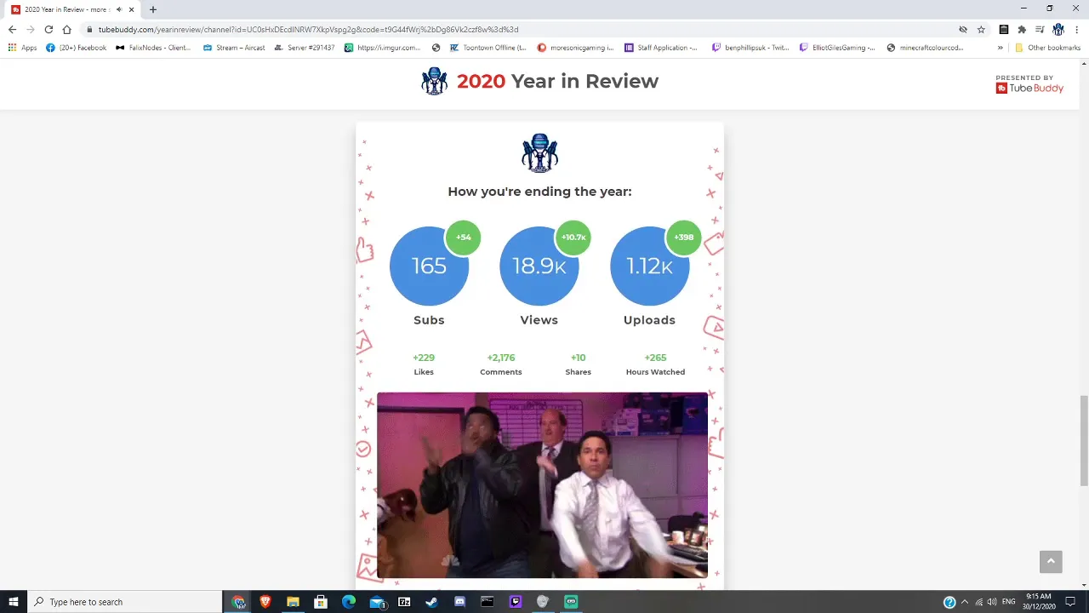Viewport: 1089px width, 613px height.
Task: Open Brave browser from taskbar
Action: (265, 602)
